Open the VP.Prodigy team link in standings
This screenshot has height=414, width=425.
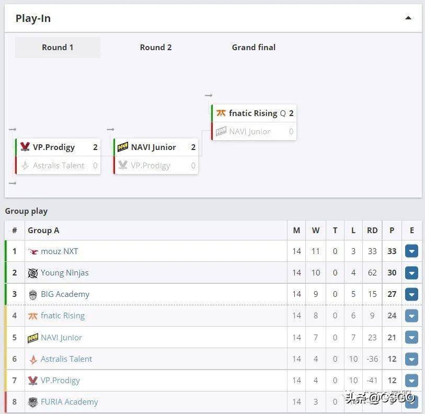point(60,381)
